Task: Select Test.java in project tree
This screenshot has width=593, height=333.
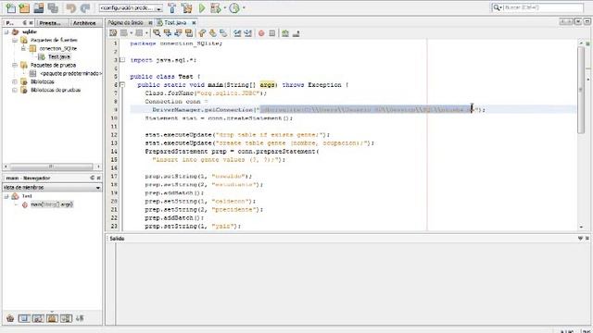Action: pos(59,56)
